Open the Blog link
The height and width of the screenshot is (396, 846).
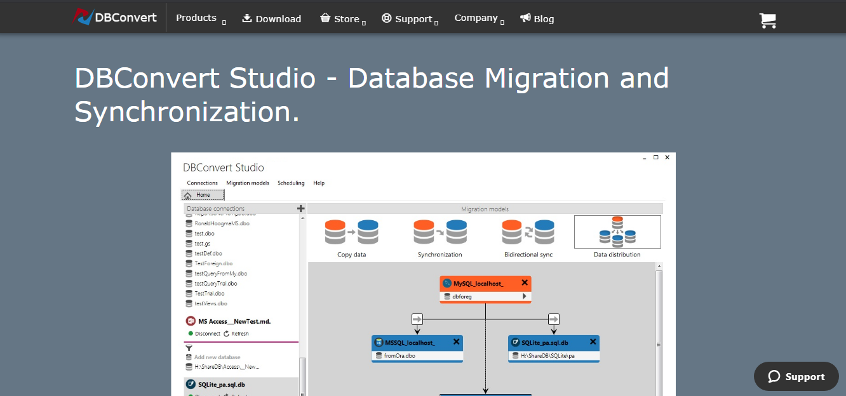tap(537, 19)
